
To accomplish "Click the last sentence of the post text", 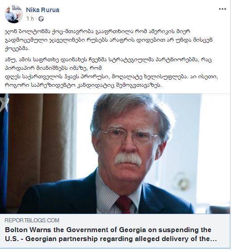I will click(x=112, y=81).
